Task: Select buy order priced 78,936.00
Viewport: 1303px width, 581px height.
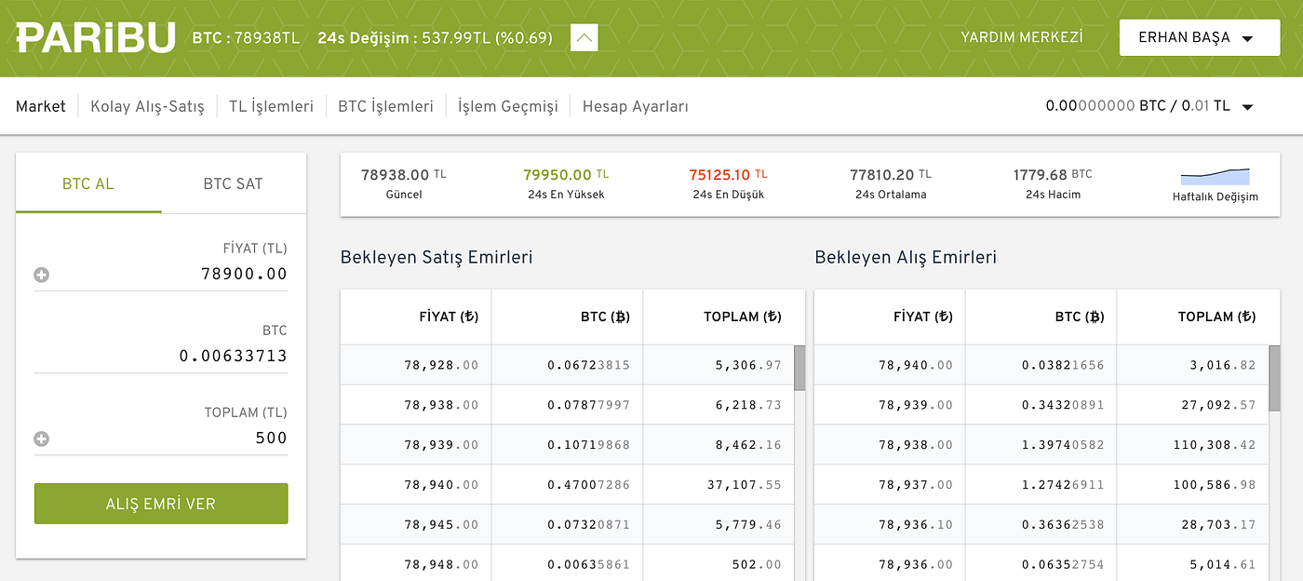Action: [1041, 563]
